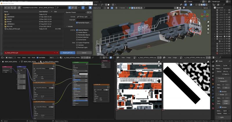Zoom the UV image editor with magnifier icon

point(159,62)
